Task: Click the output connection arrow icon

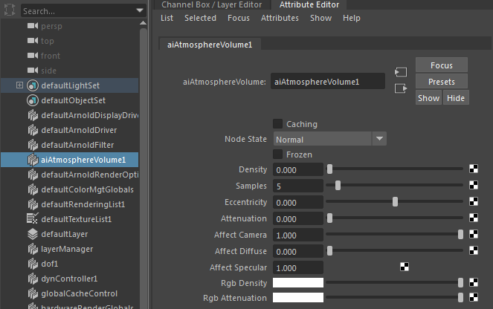Action: point(401,88)
